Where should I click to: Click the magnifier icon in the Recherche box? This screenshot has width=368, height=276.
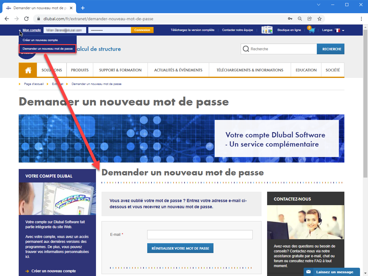246,49
